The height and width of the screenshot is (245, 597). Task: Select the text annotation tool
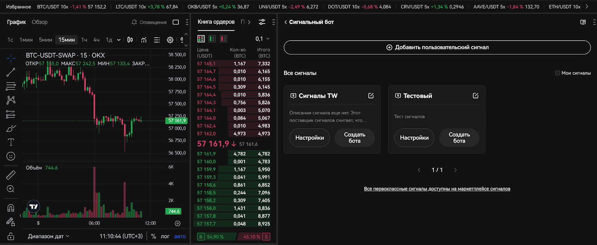click(x=11, y=142)
